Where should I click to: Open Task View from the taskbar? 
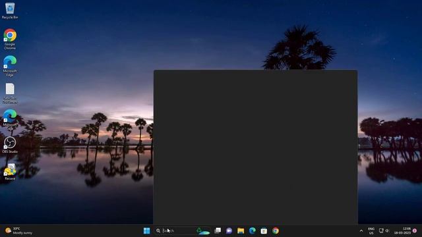coord(218,230)
